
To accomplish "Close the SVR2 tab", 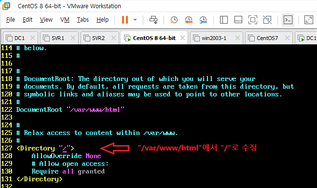I will [x=113, y=38].
